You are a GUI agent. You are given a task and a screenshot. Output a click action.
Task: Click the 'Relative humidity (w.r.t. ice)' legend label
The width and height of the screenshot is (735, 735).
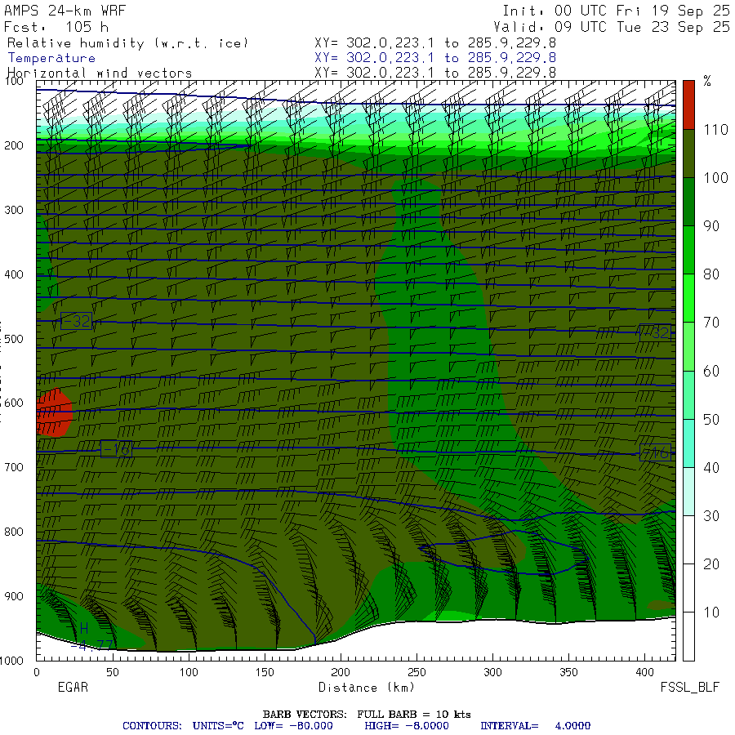coord(127,43)
